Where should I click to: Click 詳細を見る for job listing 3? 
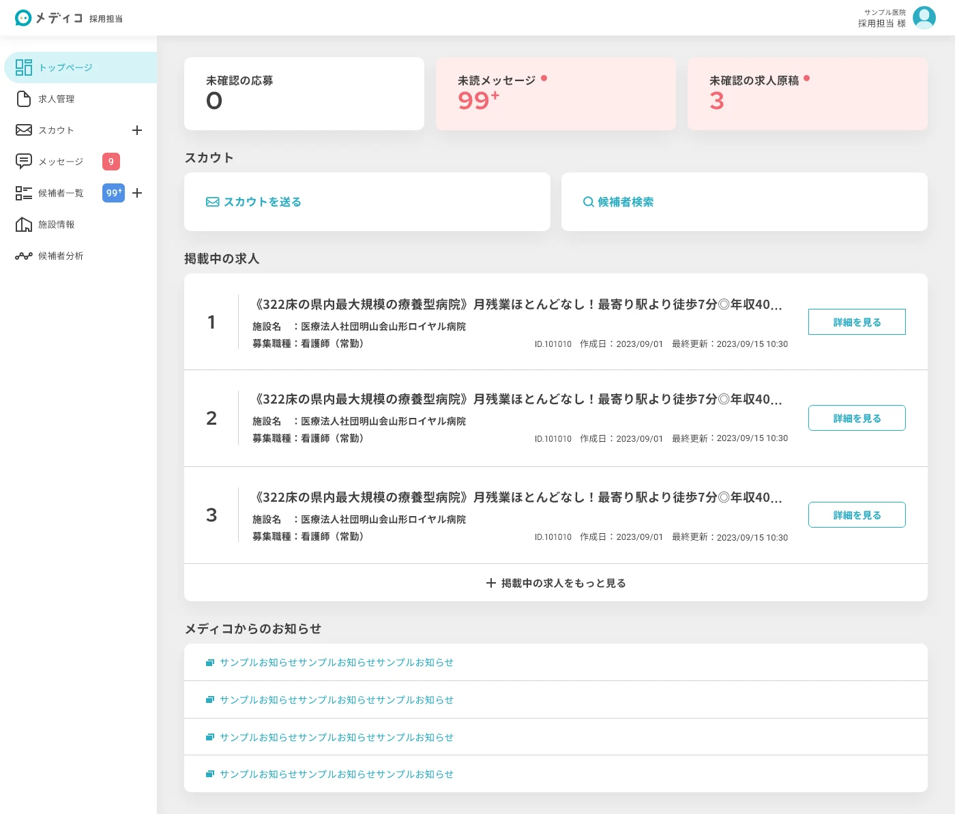(x=857, y=515)
